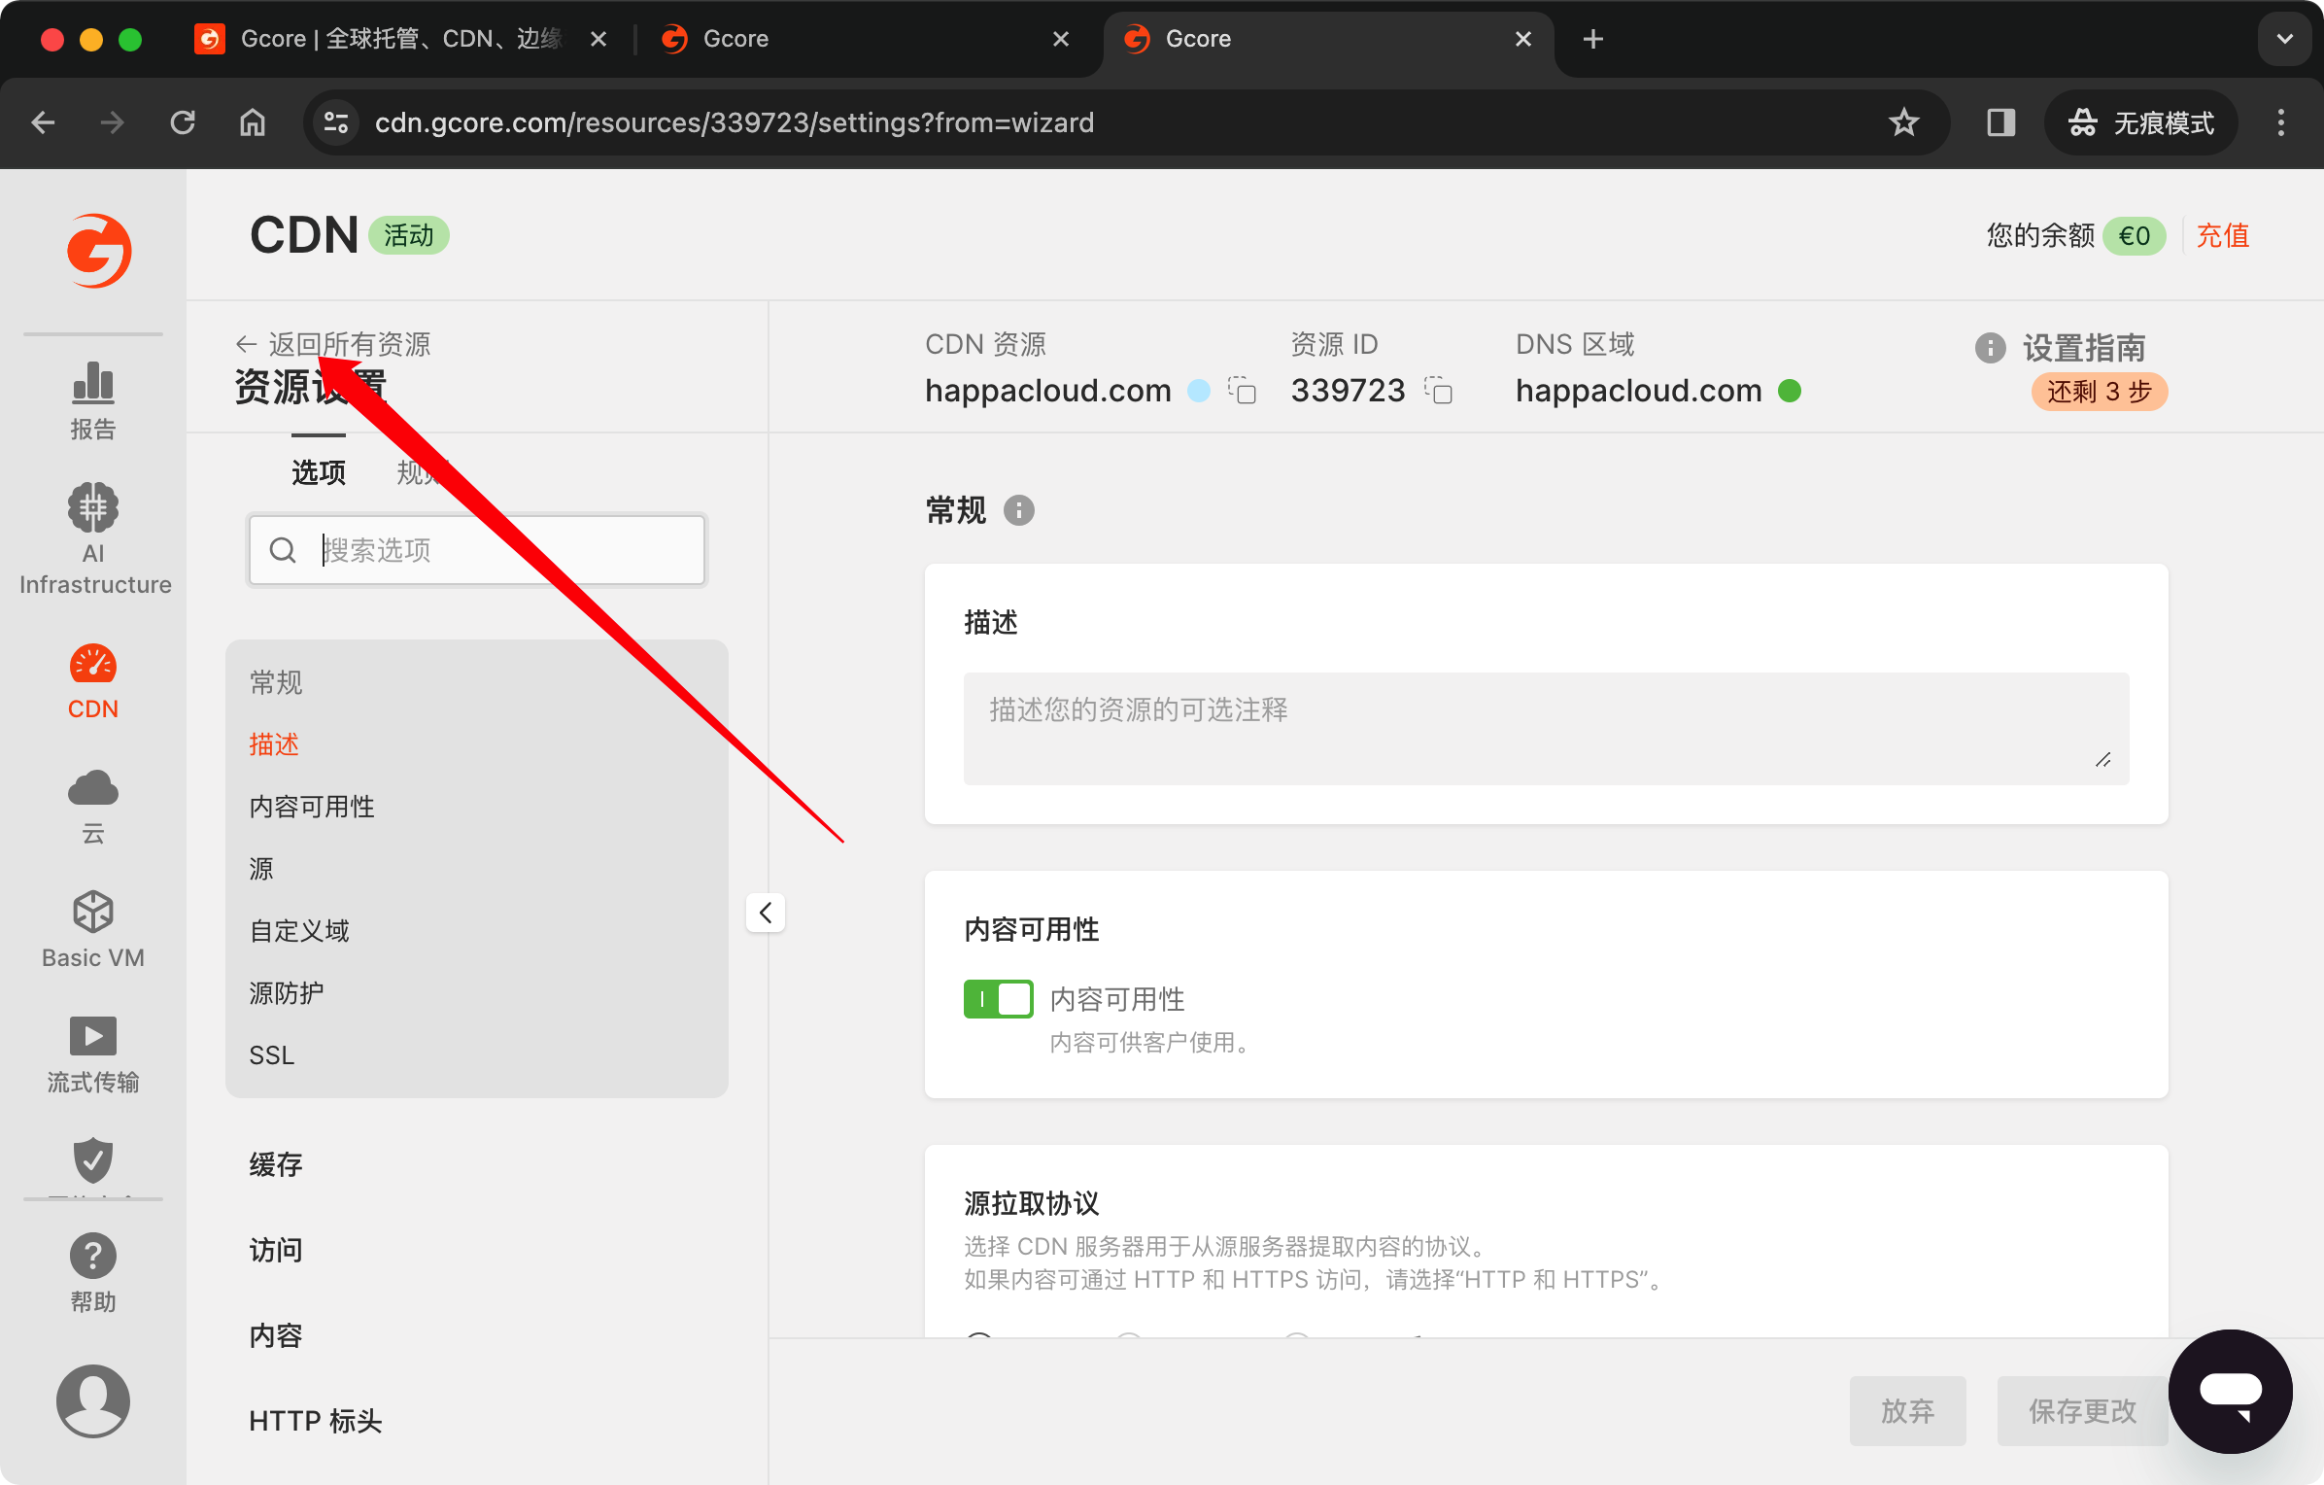Copy the resource ID 339723
This screenshot has width=2324, height=1485.
(1438, 391)
